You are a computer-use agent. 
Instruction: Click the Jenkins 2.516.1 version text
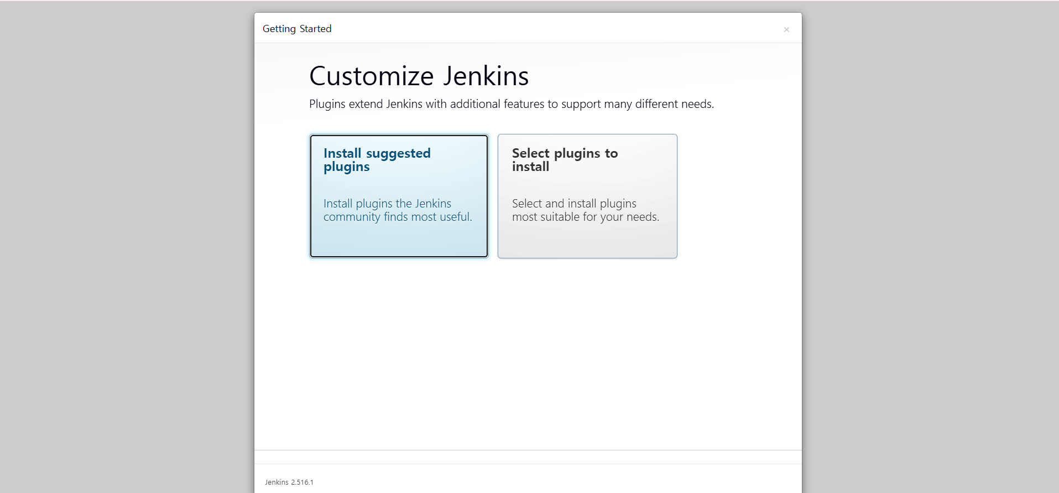pos(289,482)
